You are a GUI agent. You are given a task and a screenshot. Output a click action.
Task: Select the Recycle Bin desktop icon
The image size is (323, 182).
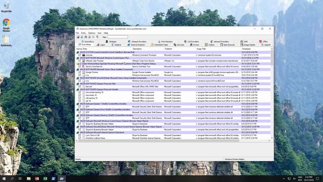7,7
